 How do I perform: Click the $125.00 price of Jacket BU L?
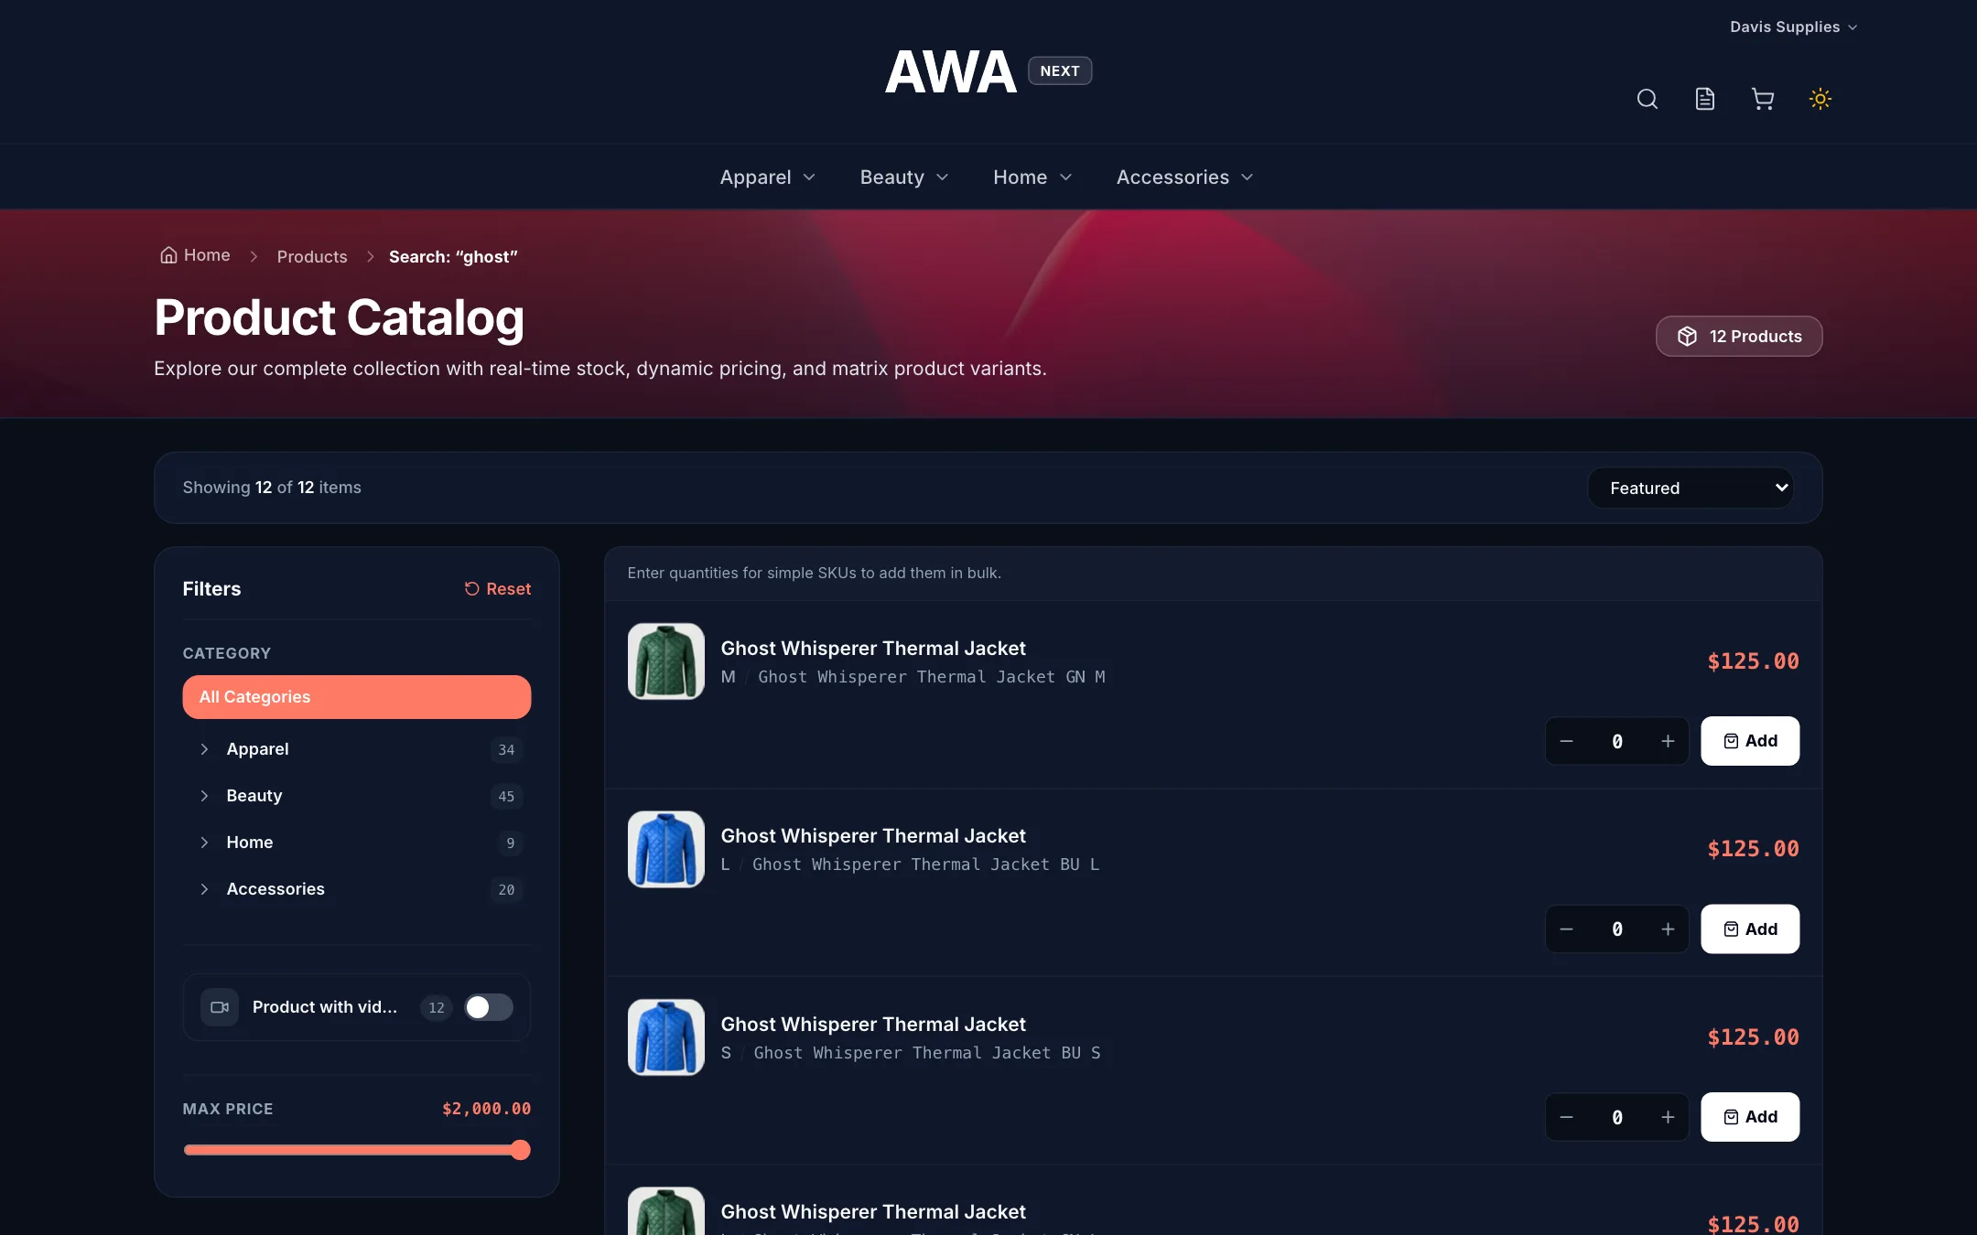1753,849
